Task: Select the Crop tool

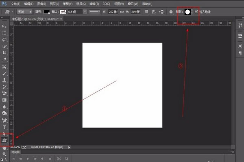Action: (4, 53)
